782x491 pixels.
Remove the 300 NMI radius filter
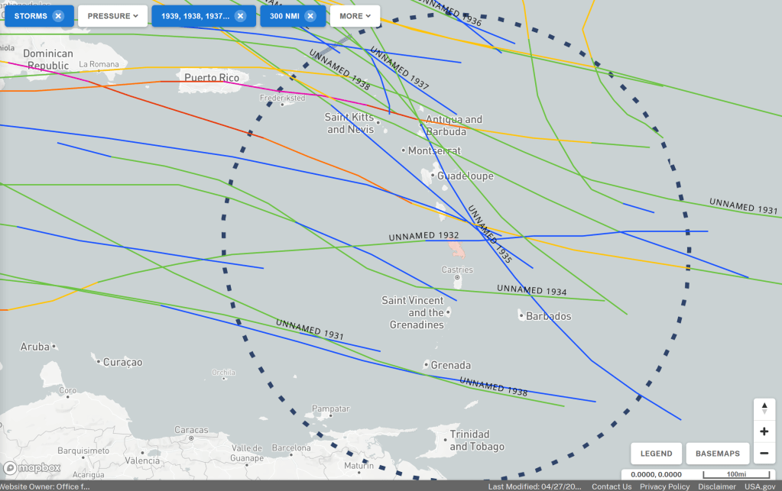310,16
